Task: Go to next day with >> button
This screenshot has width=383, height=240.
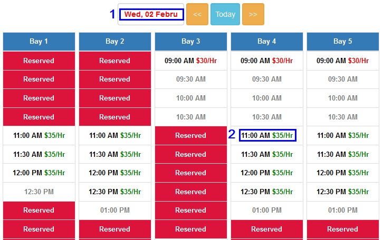Action: pos(253,14)
